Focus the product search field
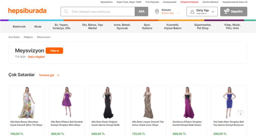Image resolution: width=256 pixels, height=136 pixels. click(x=98, y=12)
